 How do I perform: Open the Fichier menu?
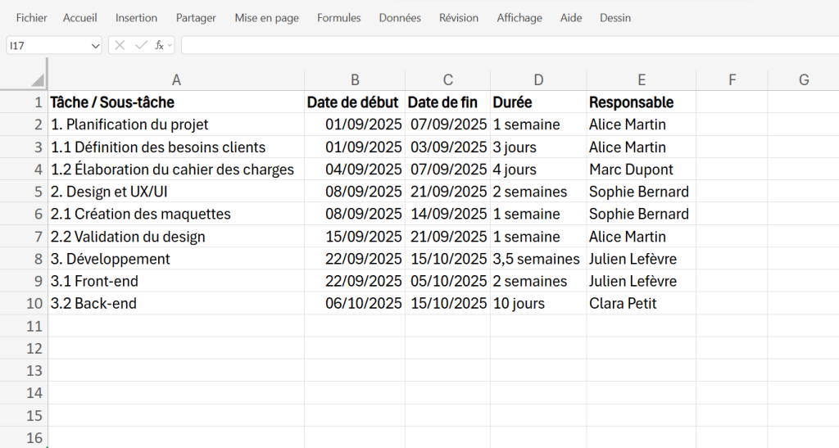pos(32,18)
